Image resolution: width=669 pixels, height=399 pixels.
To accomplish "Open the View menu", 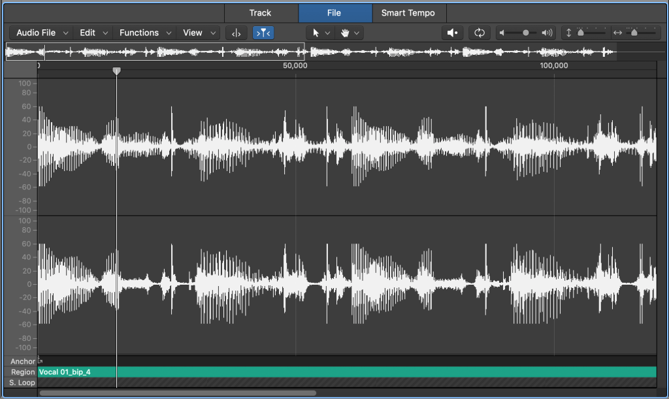I will point(193,33).
